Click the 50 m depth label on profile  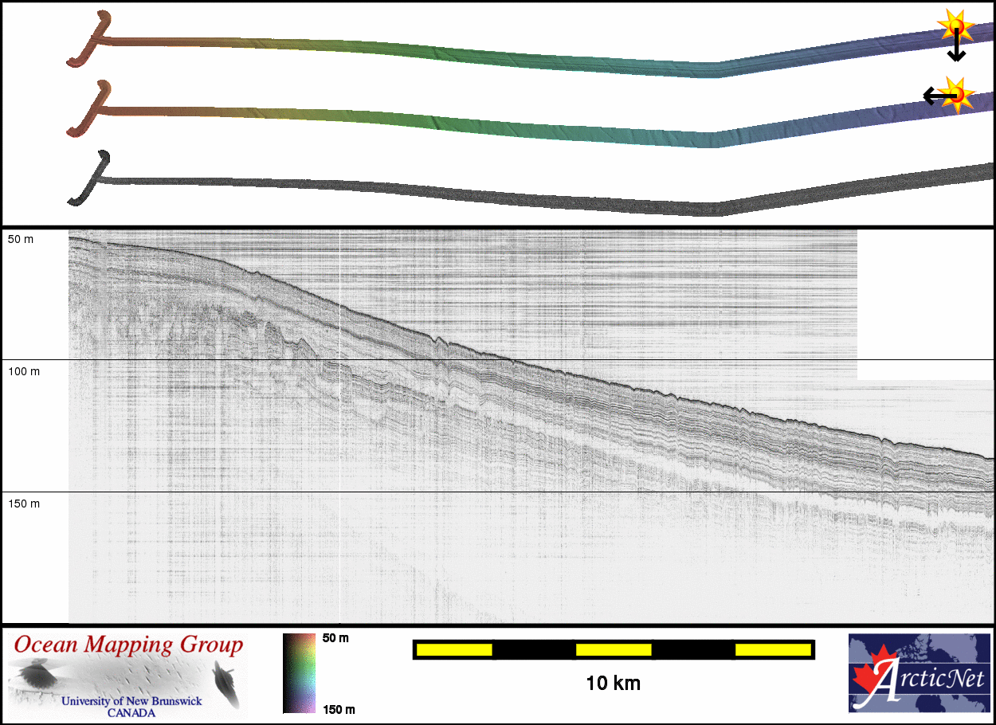pyautogui.click(x=21, y=239)
